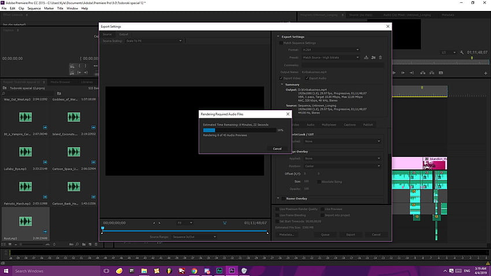Image resolution: width=491 pixels, height=276 pixels.
Task: Click the Button Editor plus icon in Program monitor
Action: pyautogui.click(x=485, y=73)
